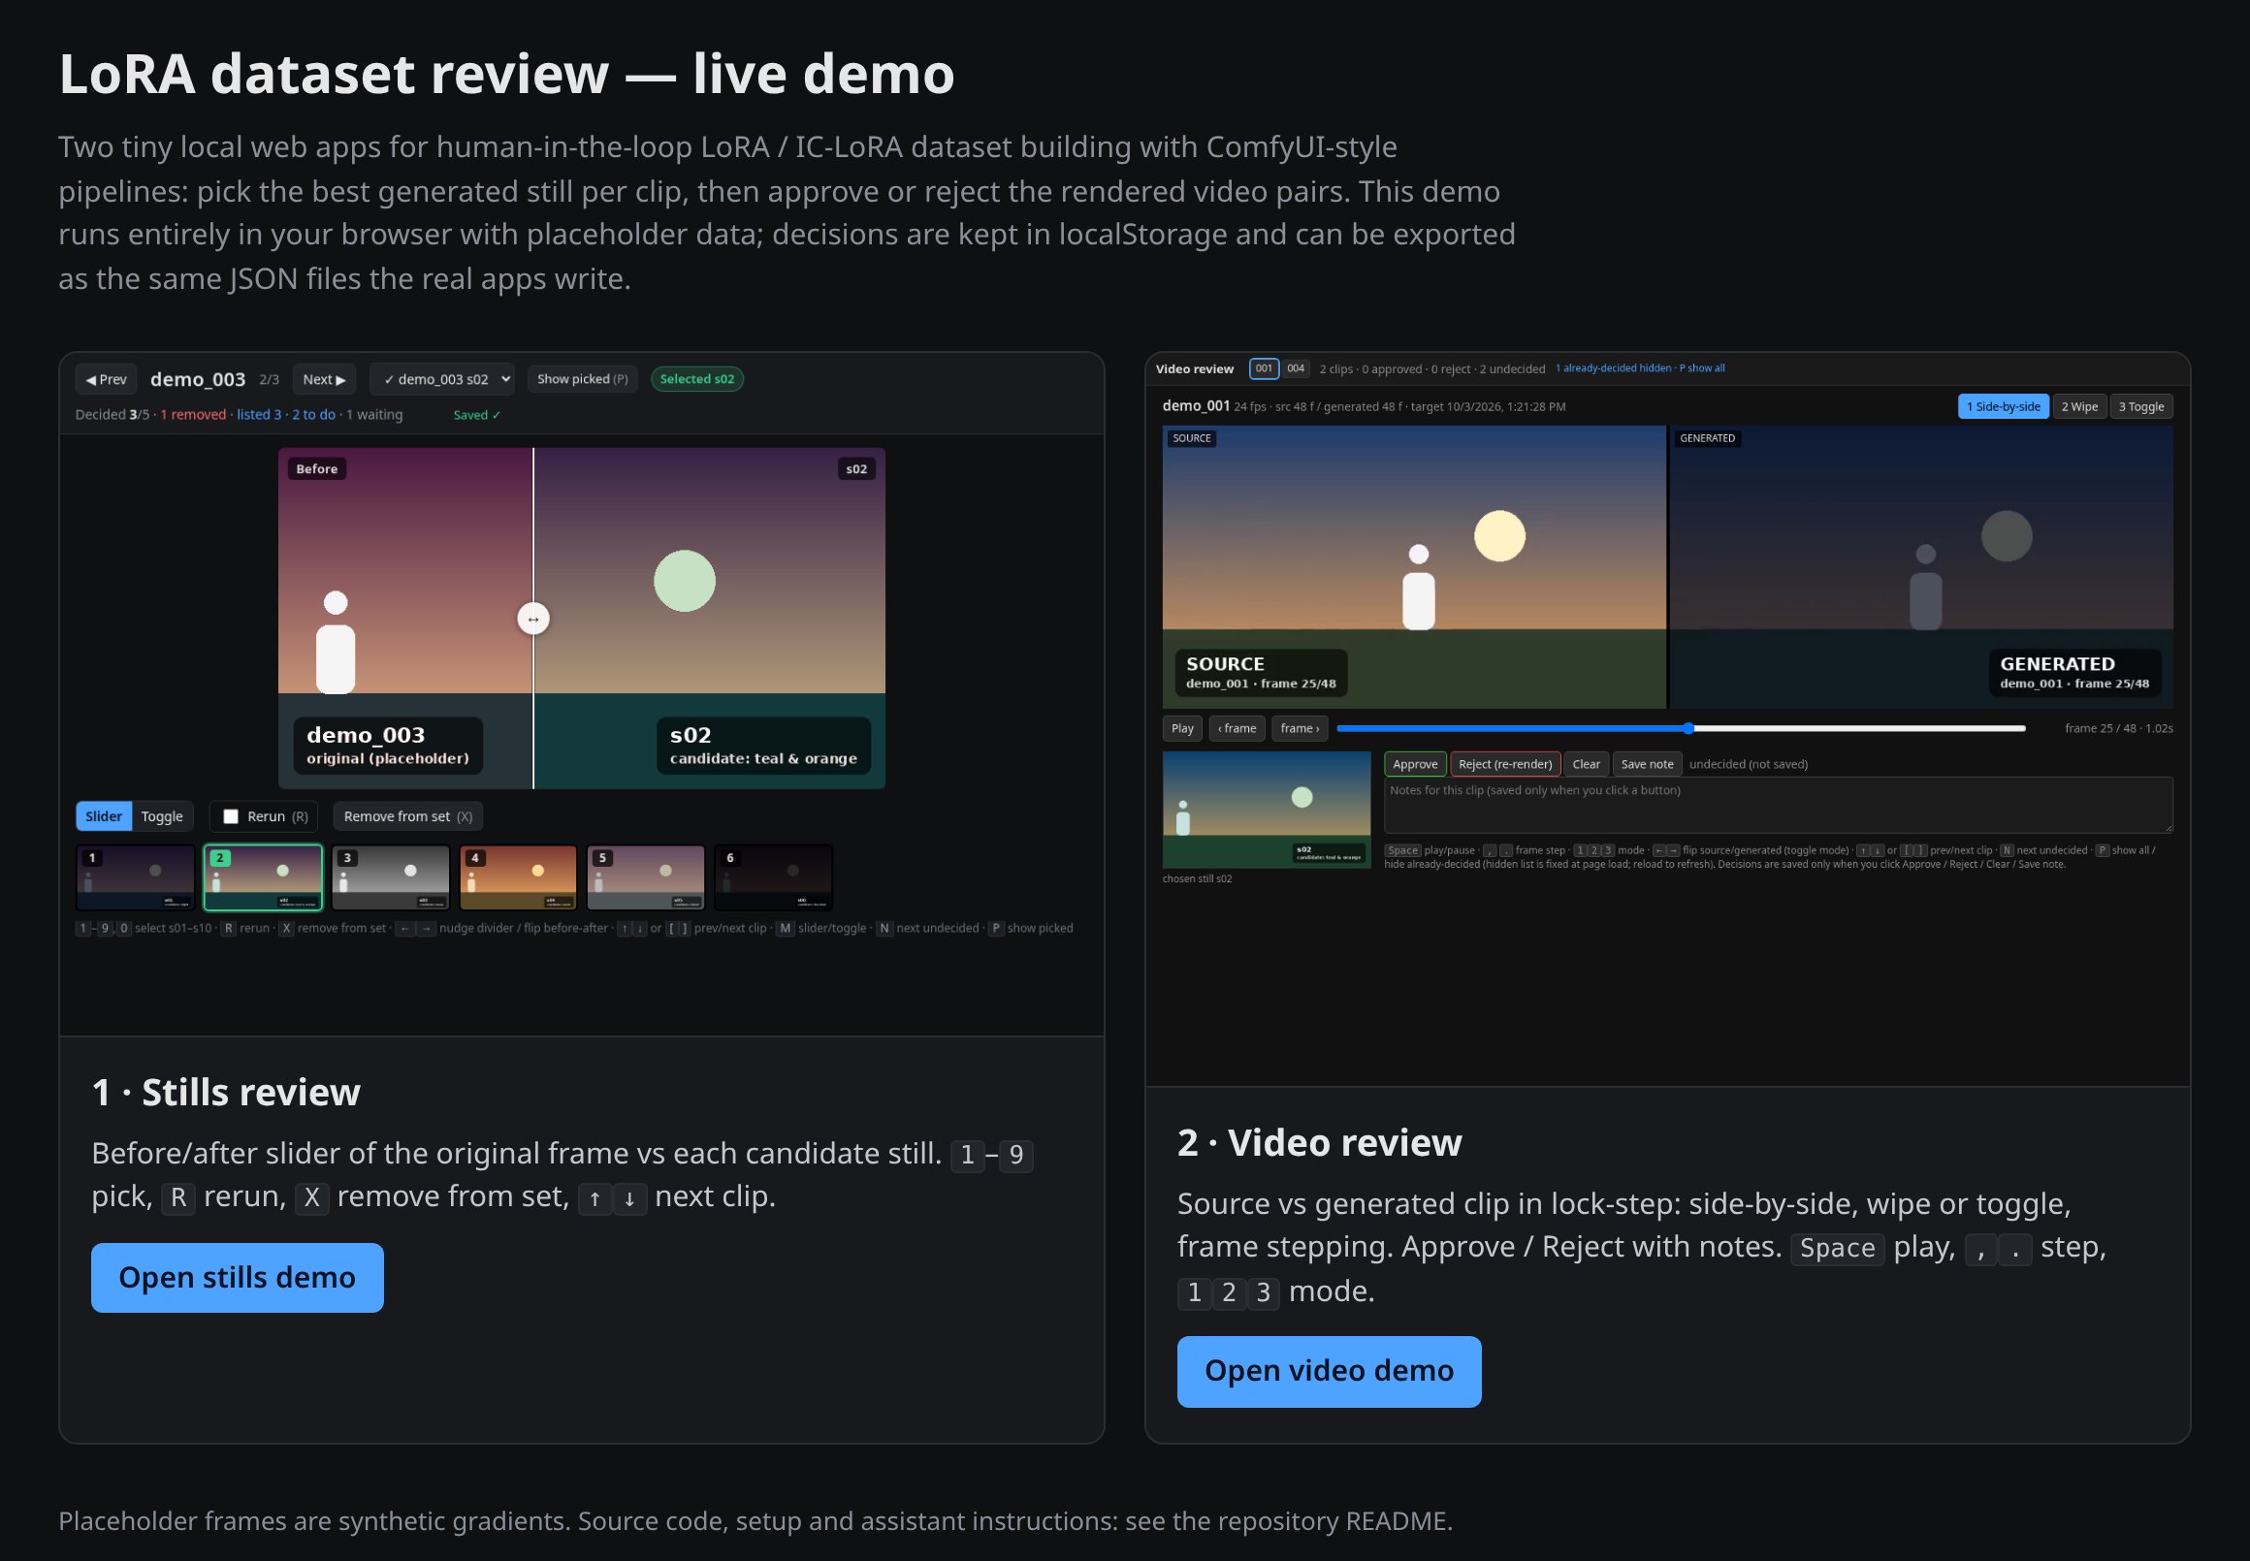Step forward one frame with frame ›
Screen dimensions: 2250x1561
click(1300, 729)
